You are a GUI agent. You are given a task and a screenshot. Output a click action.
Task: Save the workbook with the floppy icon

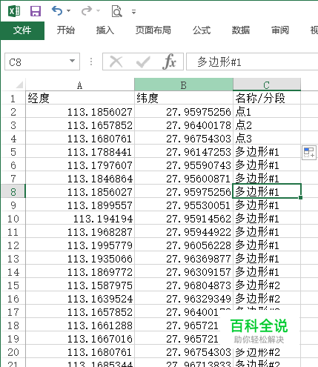pyautogui.click(x=36, y=11)
